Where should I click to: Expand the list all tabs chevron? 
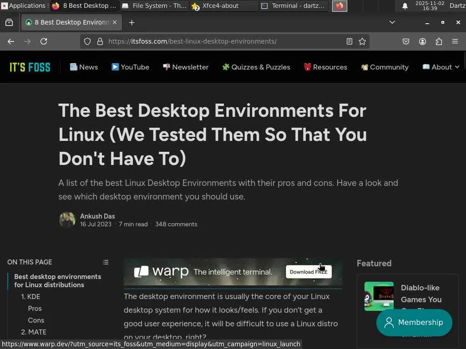click(x=392, y=22)
